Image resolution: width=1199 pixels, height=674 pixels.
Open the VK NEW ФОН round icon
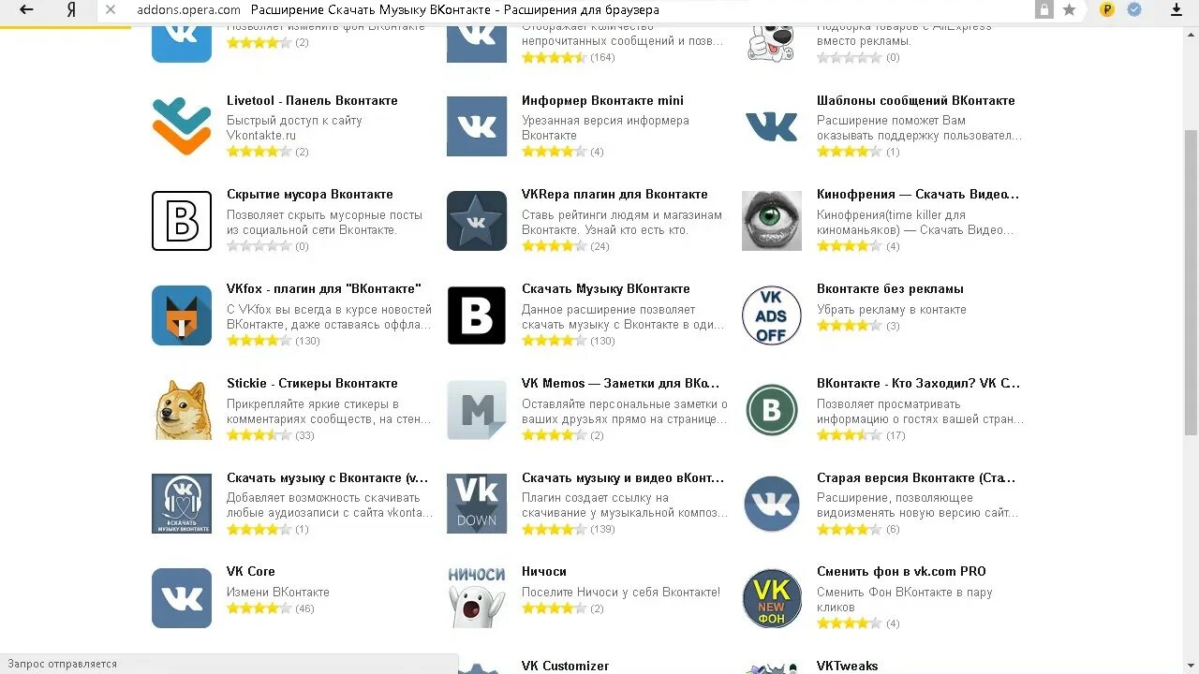(771, 598)
